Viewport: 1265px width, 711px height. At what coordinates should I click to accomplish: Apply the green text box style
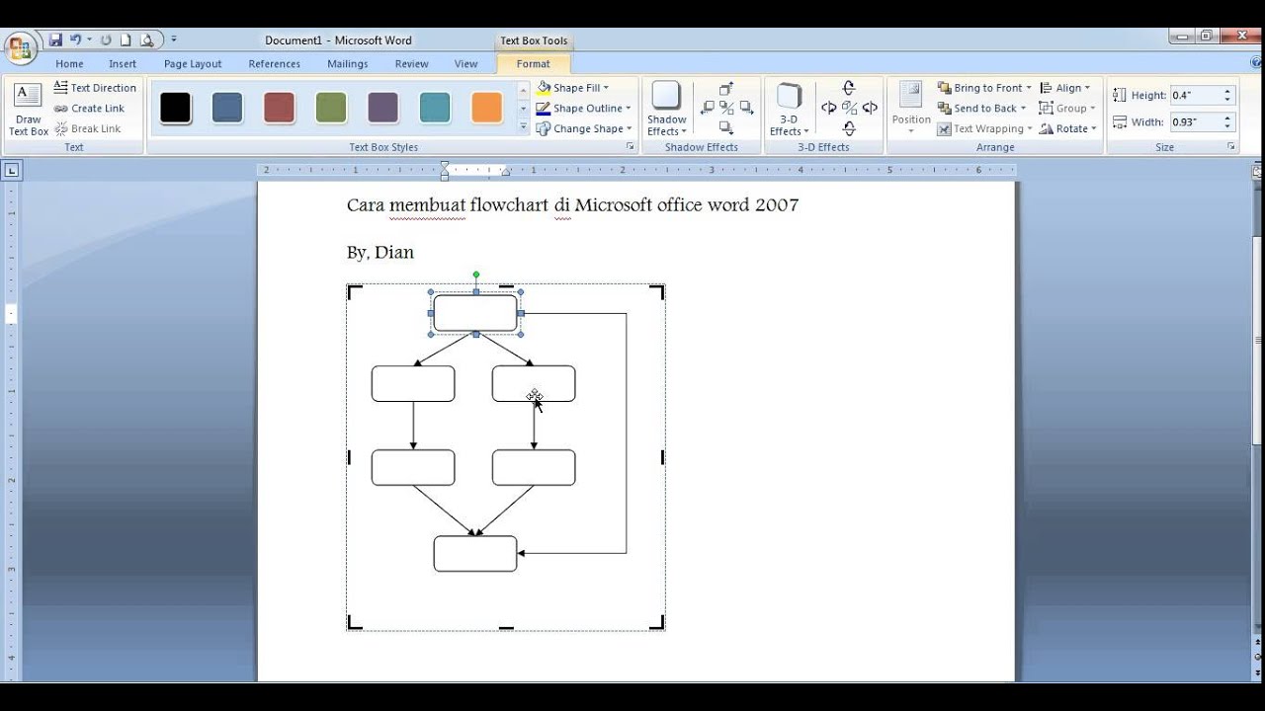click(x=331, y=108)
